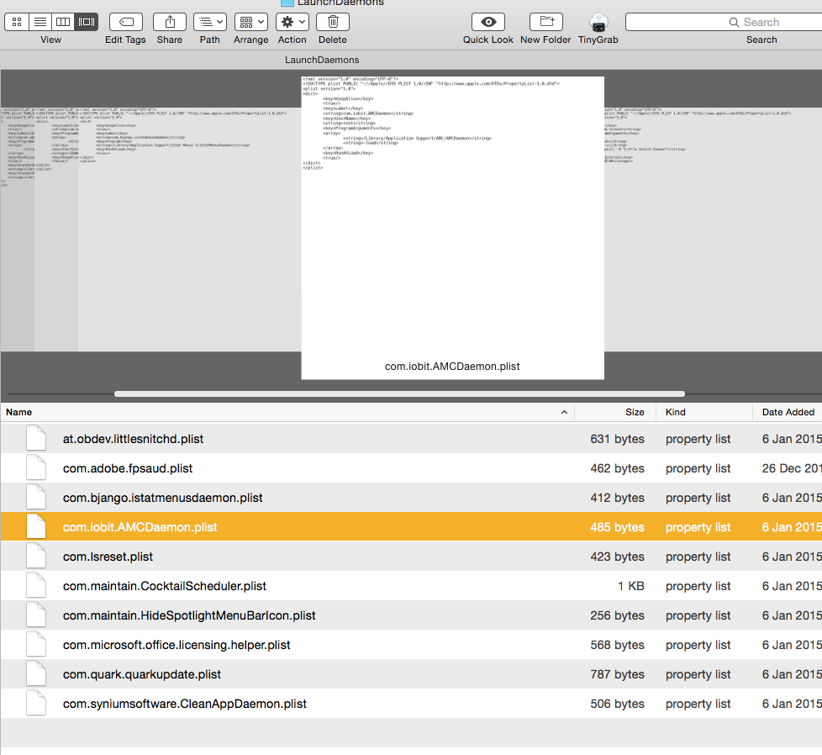Select com.quark.quarkupdate.plist file
The width and height of the screenshot is (822, 755).
[141, 674]
